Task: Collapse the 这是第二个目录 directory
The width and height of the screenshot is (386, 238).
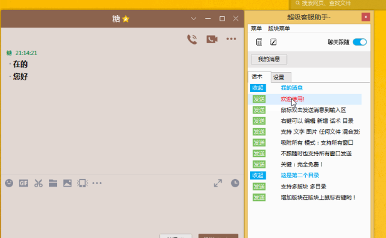Action: pos(258,175)
